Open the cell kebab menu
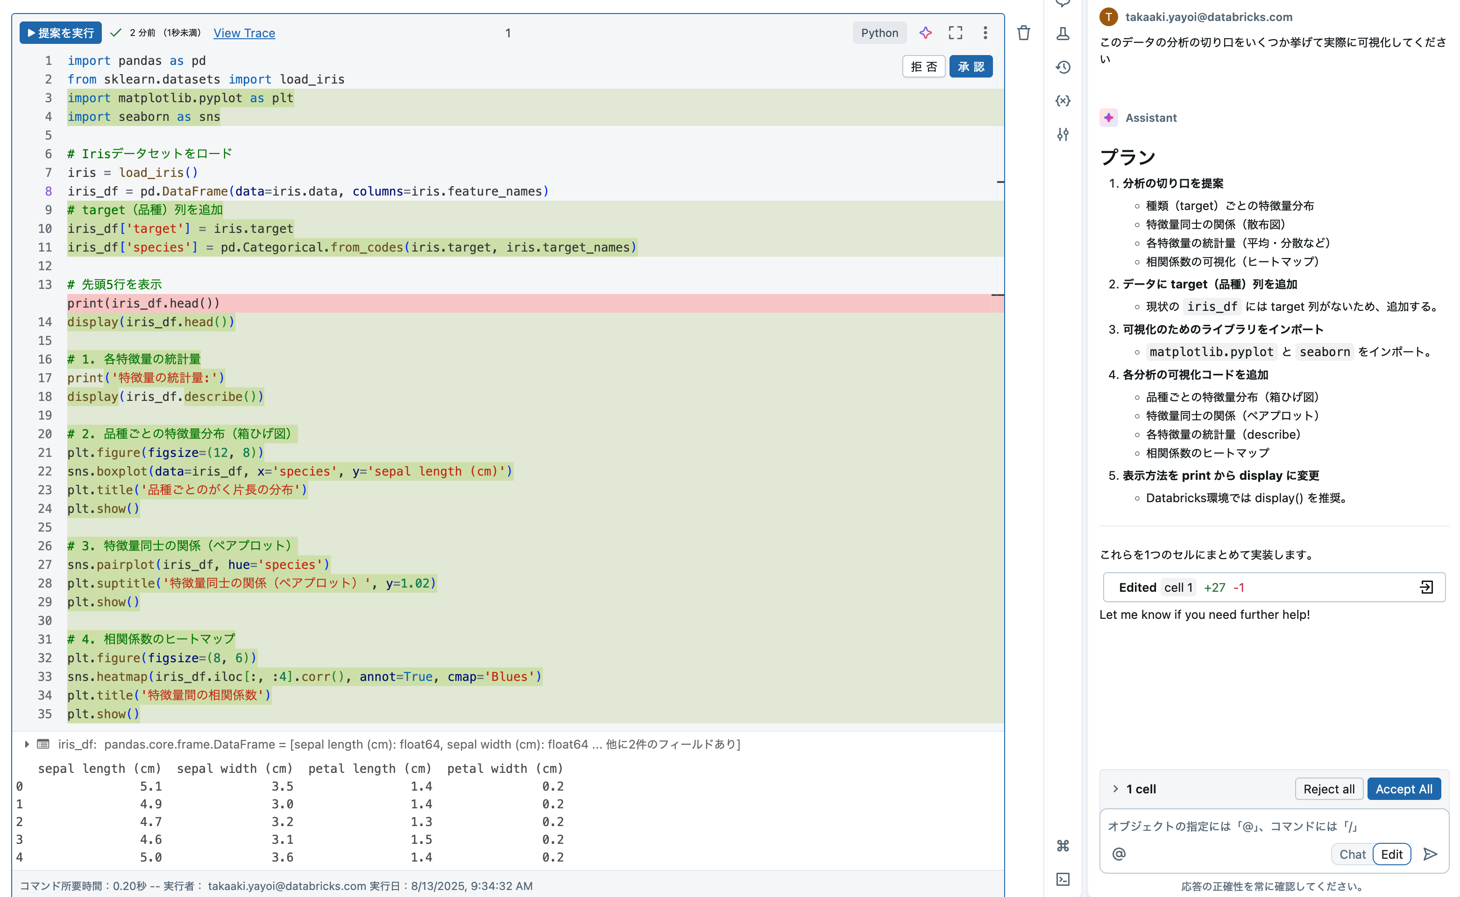The height and width of the screenshot is (897, 1460). [x=985, y=33]
